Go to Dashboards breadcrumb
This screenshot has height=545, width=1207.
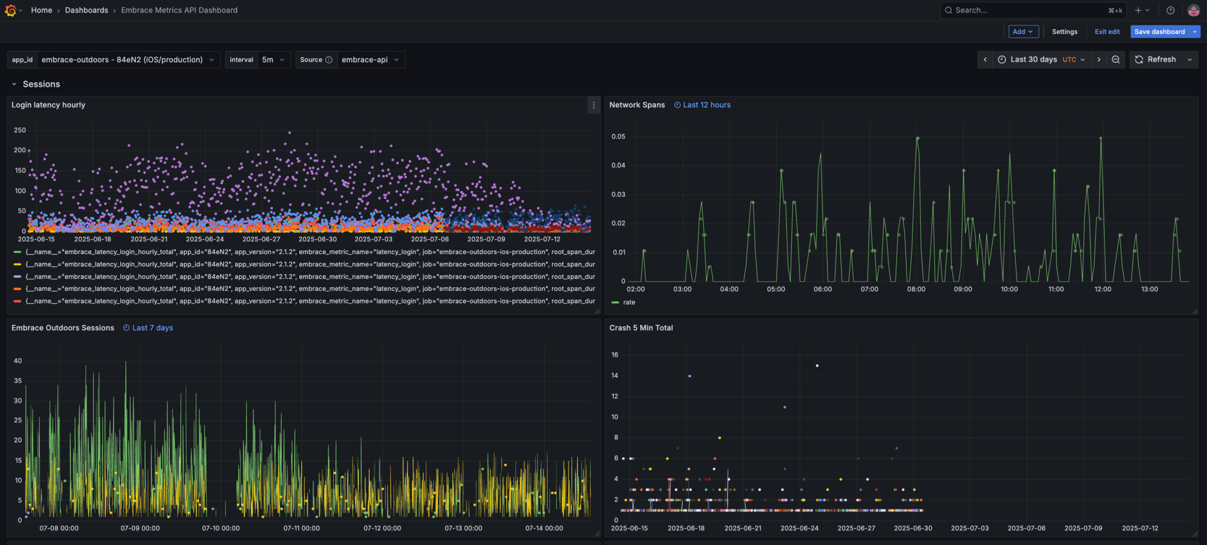pyautogui.click(x=87, y=10)
